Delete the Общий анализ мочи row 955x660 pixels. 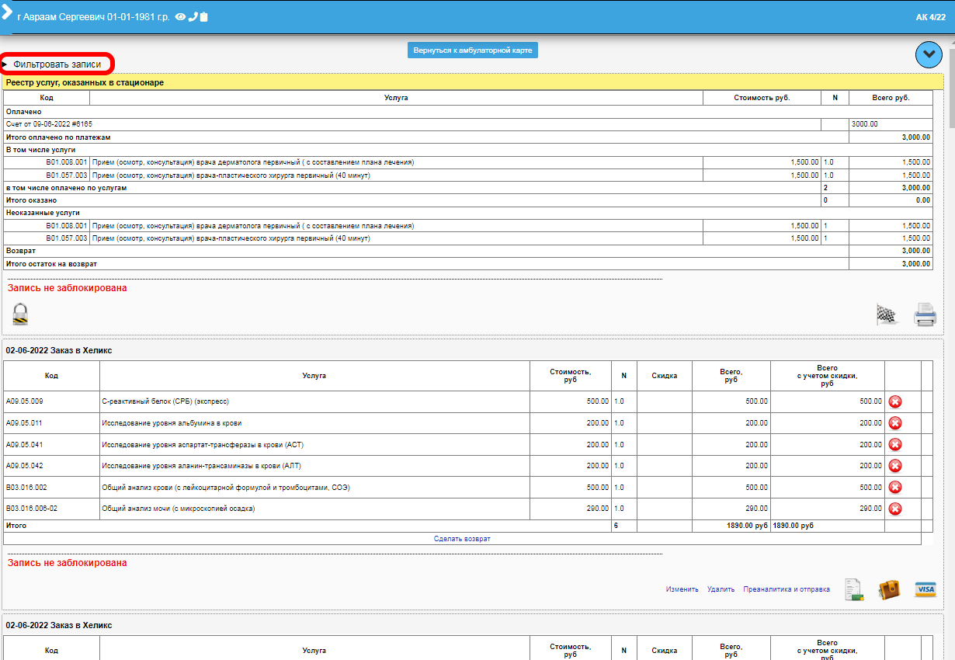point(894,509)
